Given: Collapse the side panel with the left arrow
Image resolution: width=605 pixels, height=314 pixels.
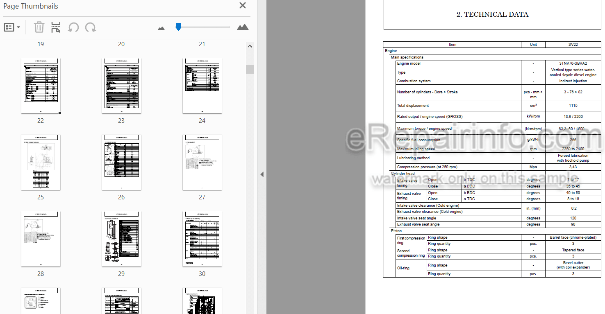Looking at the screenshot, I should 262,174.
